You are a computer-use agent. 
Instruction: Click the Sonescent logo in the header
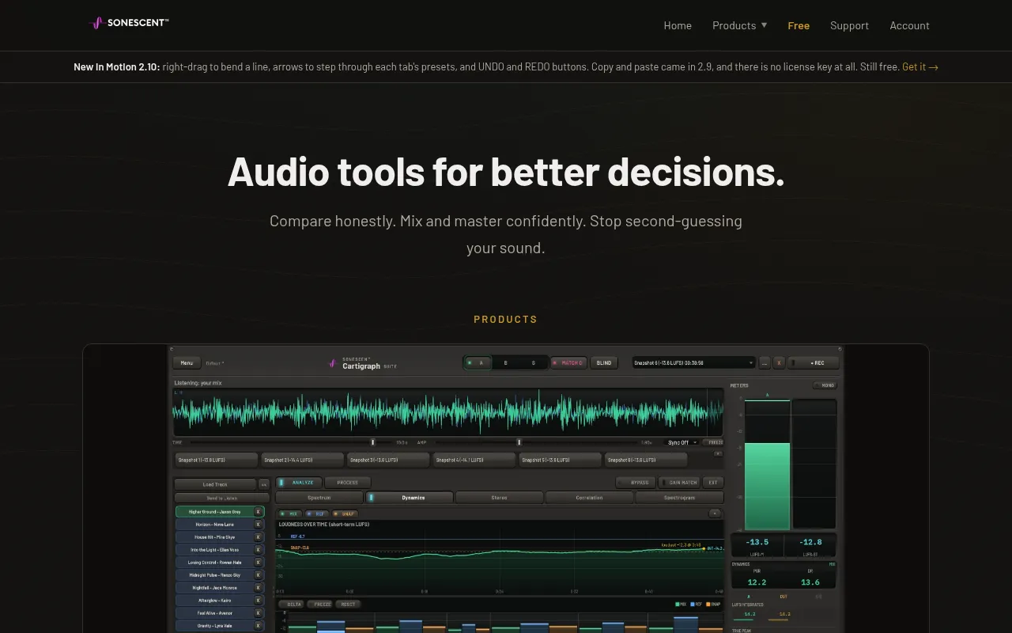pos(130,23)
